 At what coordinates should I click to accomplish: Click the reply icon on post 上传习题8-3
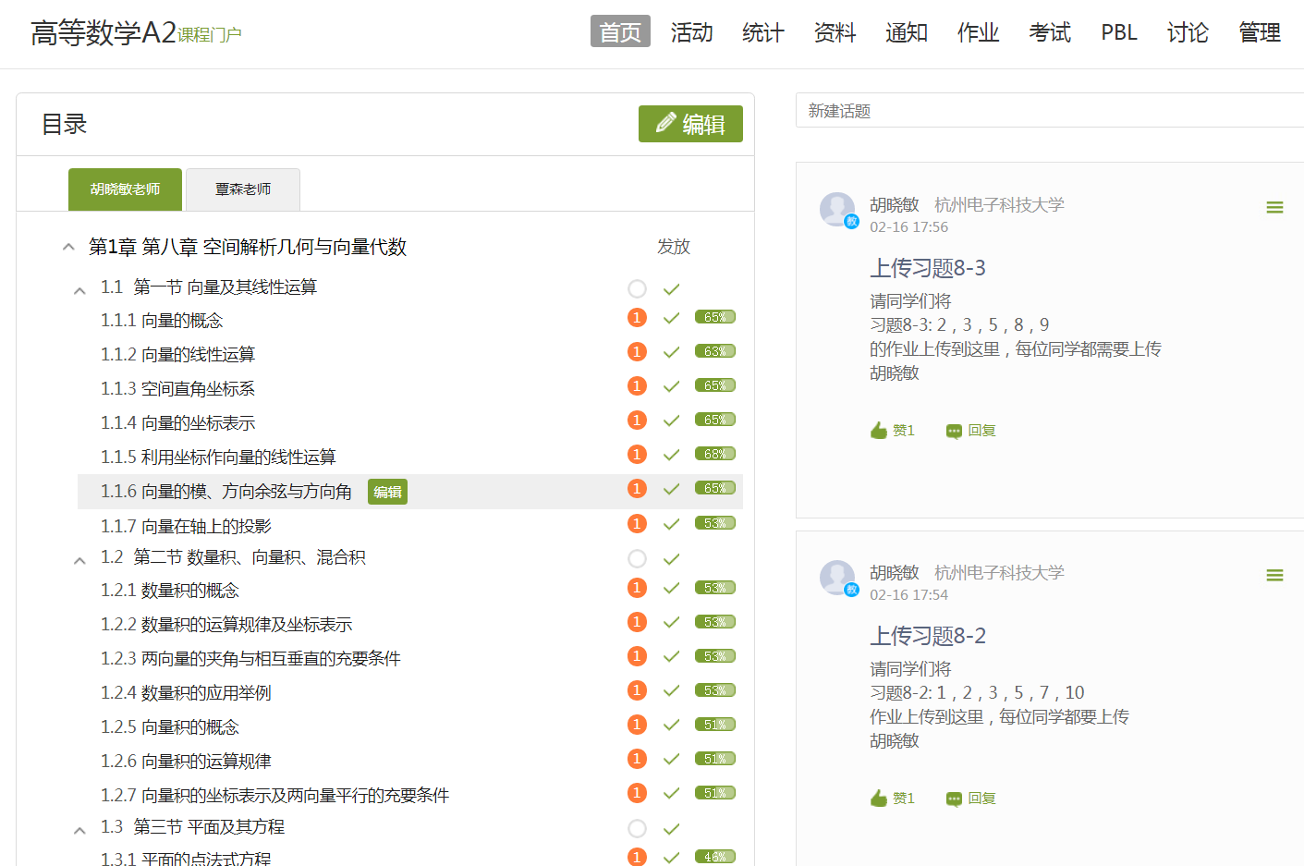coord(954,432)
